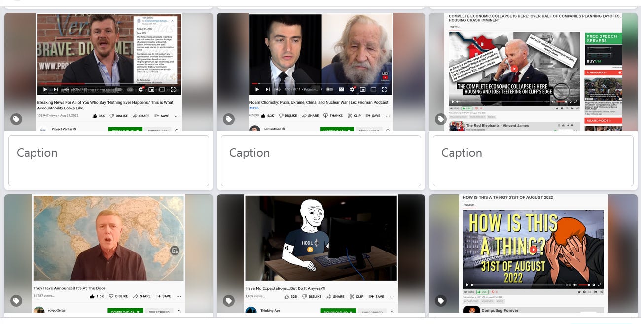The height and width of the screenshot is (324, 641).
Task: Click The Red Elephants - Vincent James channel link
Action: tap(498, 126)
